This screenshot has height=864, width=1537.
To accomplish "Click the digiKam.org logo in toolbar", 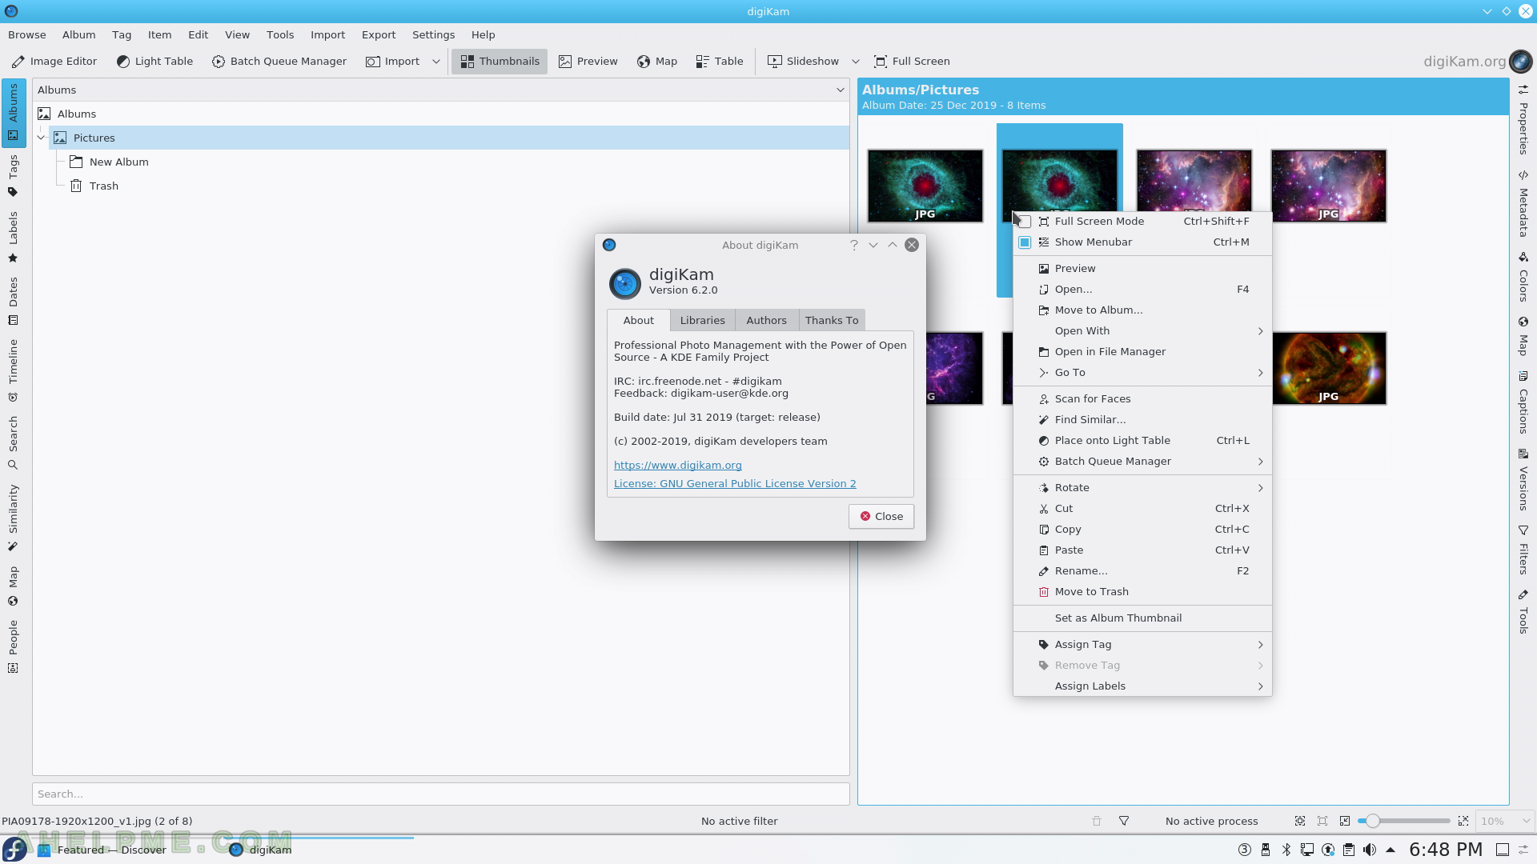I will point(1477,62).
